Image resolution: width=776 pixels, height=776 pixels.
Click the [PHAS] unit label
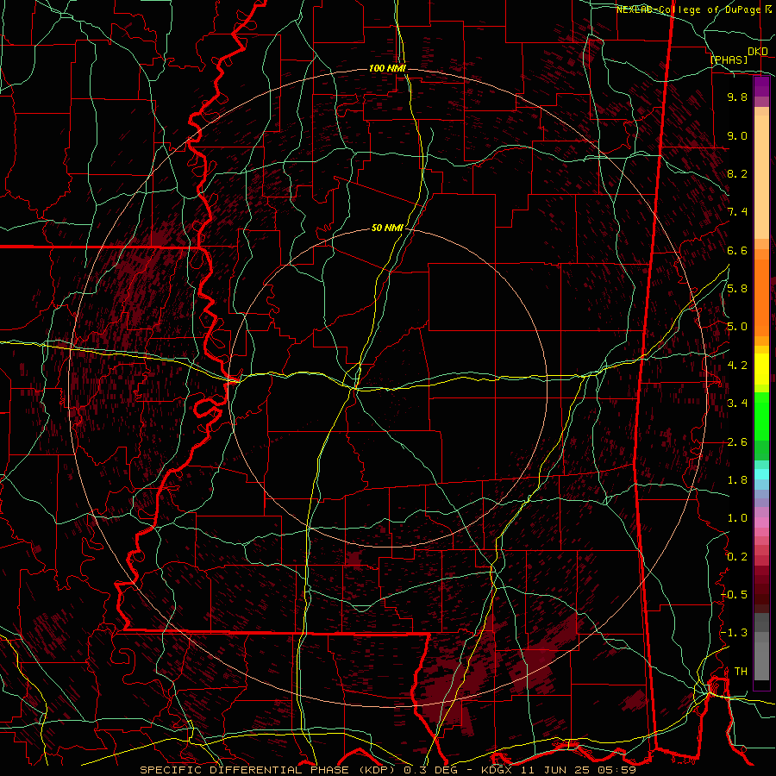[729, 59]
